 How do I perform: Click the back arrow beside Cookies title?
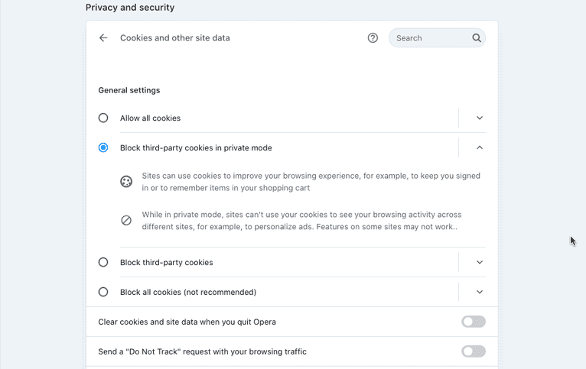103,38
